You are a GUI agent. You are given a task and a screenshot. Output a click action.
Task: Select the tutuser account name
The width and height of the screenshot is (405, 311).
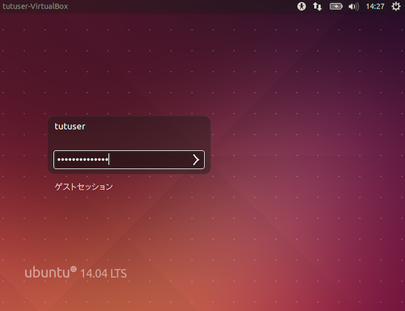[70, 127]
